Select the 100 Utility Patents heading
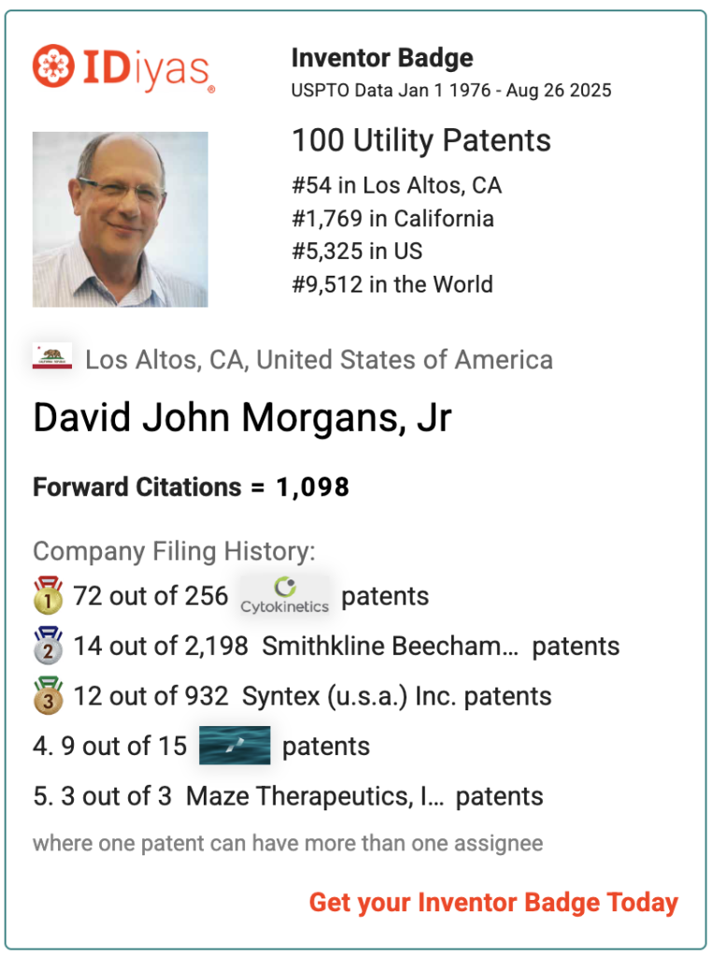 421,140
